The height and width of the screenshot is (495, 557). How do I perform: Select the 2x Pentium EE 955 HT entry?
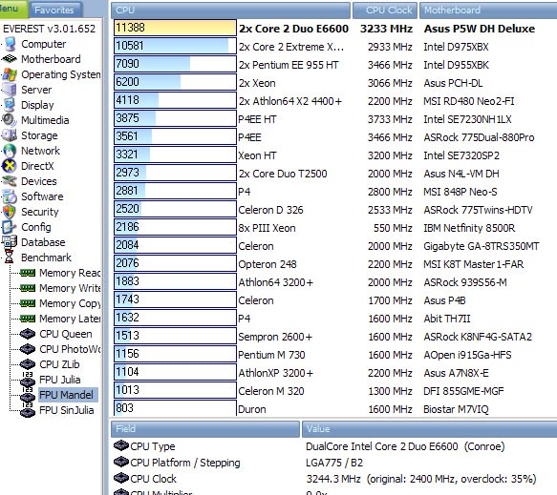coord(289,65)
